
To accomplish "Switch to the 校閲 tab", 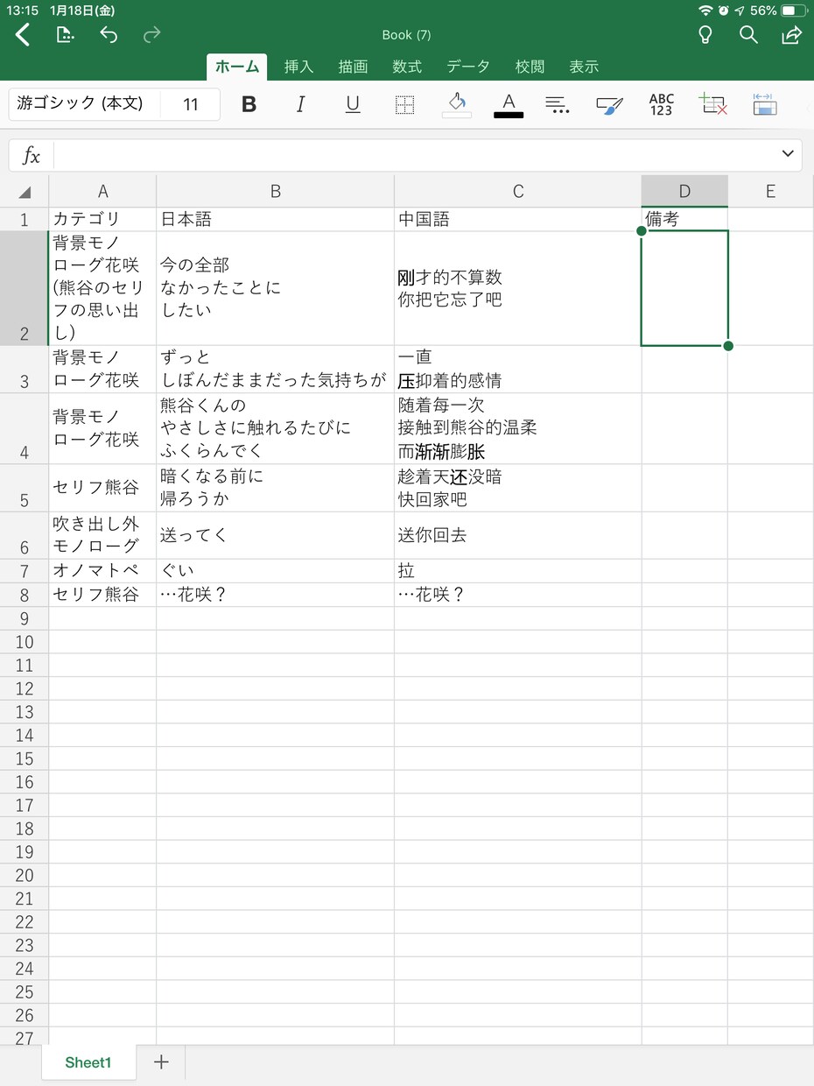I will [x=530, y=67].
